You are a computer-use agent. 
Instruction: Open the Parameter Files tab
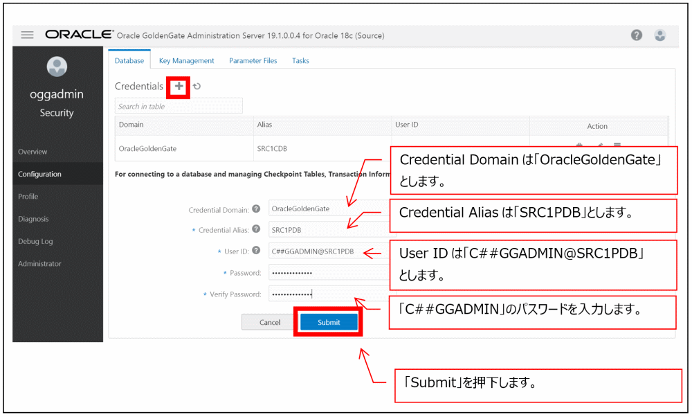point(253,60)
